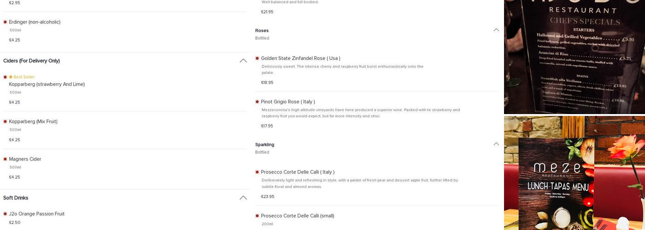Click the red dot beside Prosecco Corte Delle Calli (Italy)

pyautogui.click(x=257, y=172)
